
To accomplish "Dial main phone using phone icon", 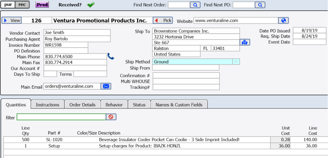I will tap(111, 56).
